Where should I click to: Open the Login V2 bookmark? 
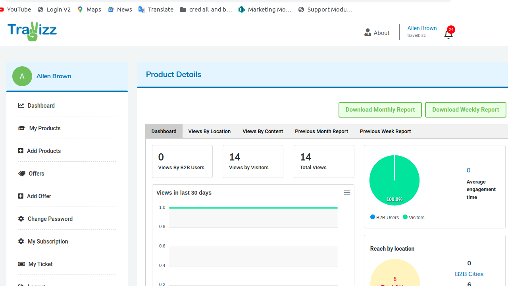click(54, 10)
